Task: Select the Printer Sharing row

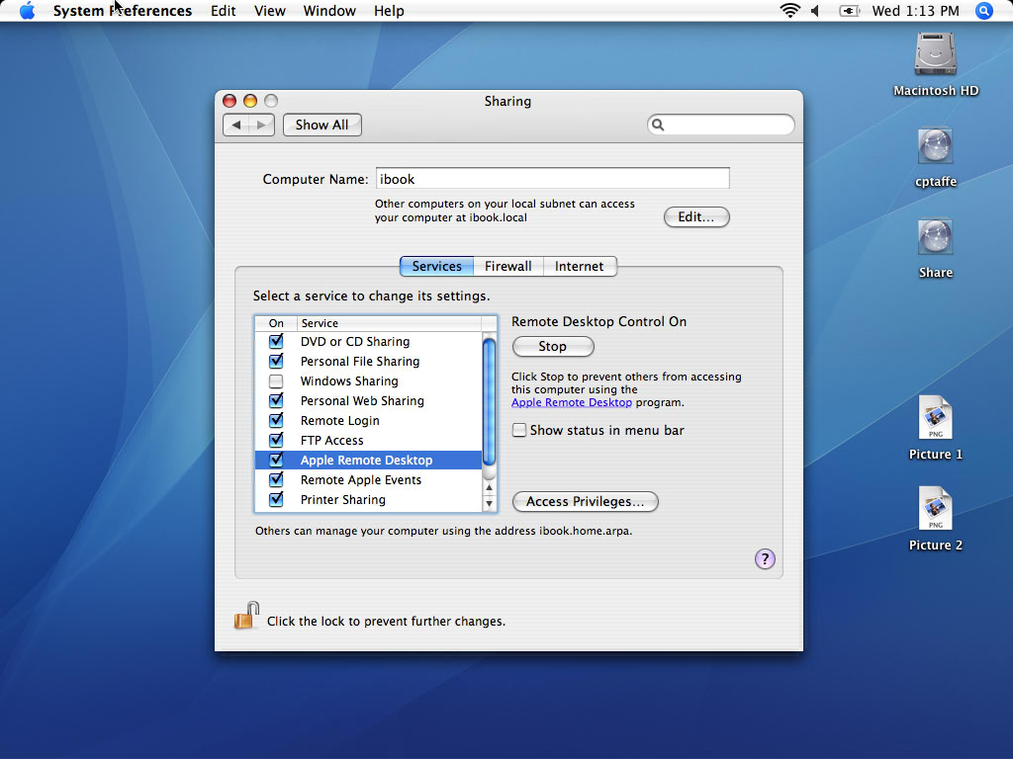Action: tap(368, 499)
